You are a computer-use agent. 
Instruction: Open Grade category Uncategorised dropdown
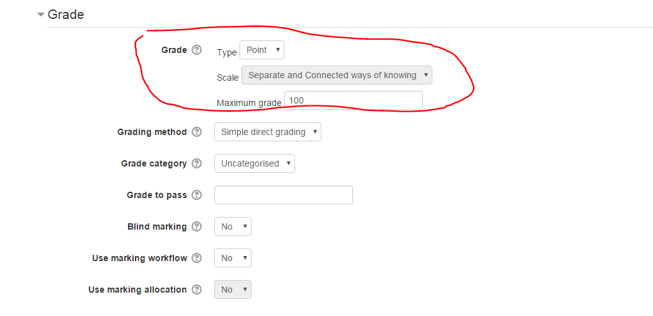pyautogui.click(x=255, y=163)
